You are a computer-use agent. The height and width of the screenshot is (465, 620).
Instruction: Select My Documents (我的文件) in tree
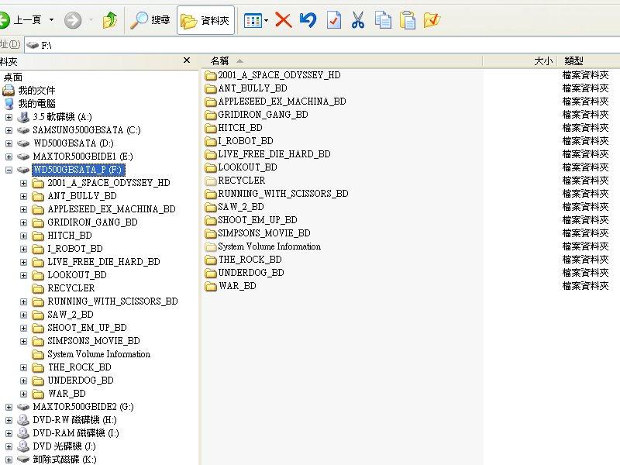(x=36, y=91)
